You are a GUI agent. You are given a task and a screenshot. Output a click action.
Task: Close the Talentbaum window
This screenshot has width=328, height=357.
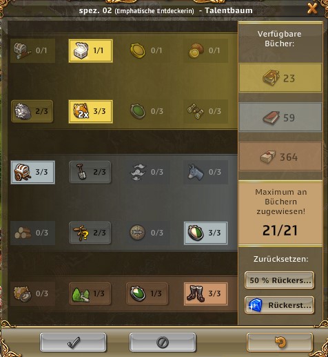[312, 9]
